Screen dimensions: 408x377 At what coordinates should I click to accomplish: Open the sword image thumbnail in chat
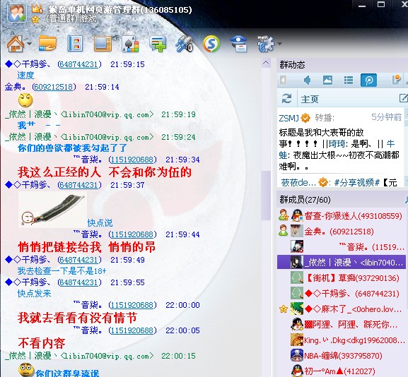[x=52, y=210]
